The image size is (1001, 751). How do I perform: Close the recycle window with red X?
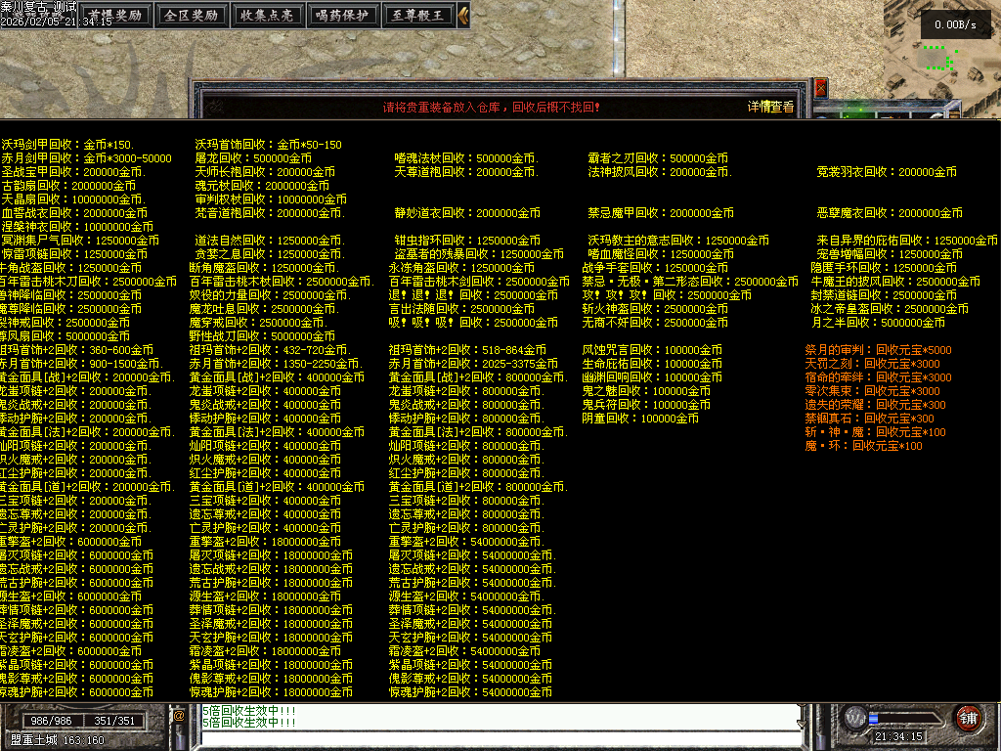pos(820,88)
